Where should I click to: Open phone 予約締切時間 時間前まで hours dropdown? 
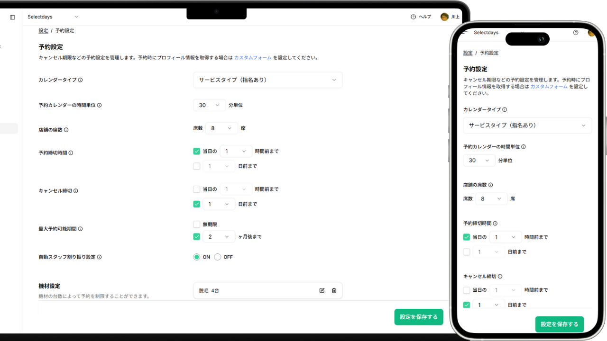coord(506,237)
